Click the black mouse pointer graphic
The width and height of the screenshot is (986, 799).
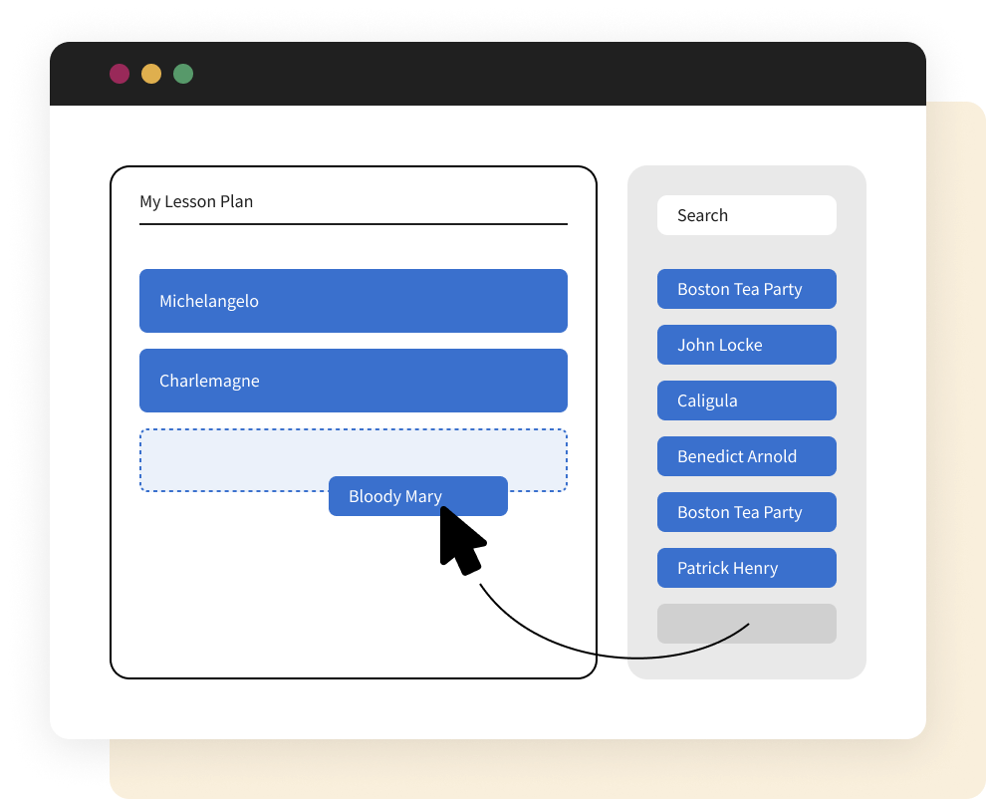click(459, 540)
